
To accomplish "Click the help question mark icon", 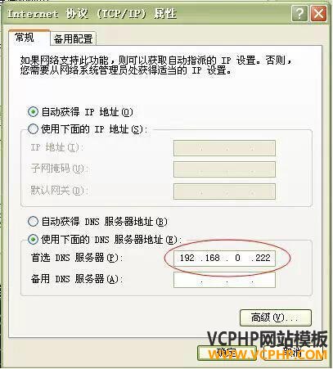I will click(x=299, y=13).
